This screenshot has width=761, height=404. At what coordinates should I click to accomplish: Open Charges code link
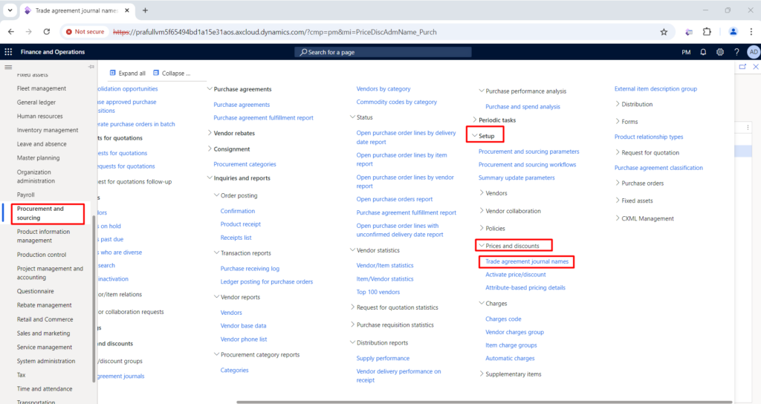click(503, 319)
